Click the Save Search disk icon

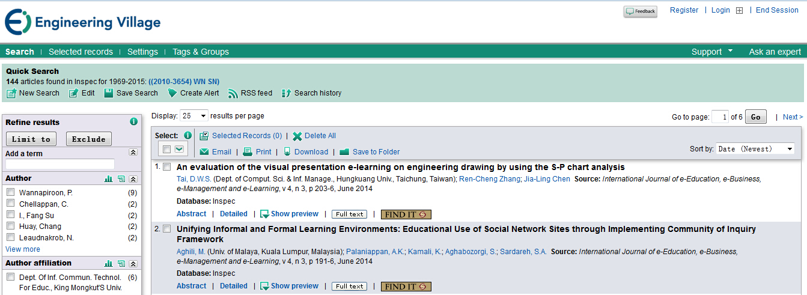(108, 93)
